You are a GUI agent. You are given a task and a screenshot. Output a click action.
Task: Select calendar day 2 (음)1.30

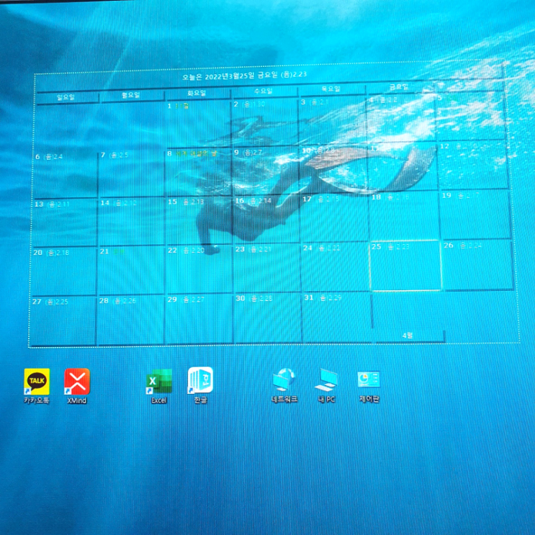[x=265, y=122]
